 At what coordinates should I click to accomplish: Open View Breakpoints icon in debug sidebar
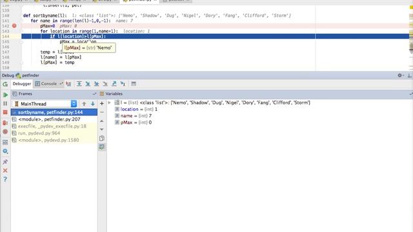pos(5,123)
